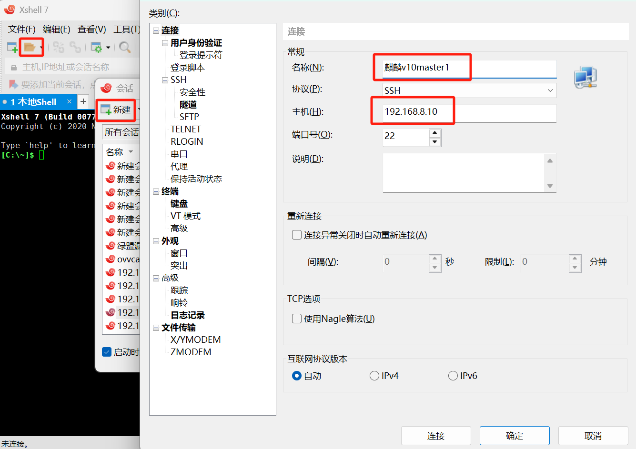Screen dimensions: 636x449
Task: Select 登录脚本 in category tree
Action: (x=188, y=68)
